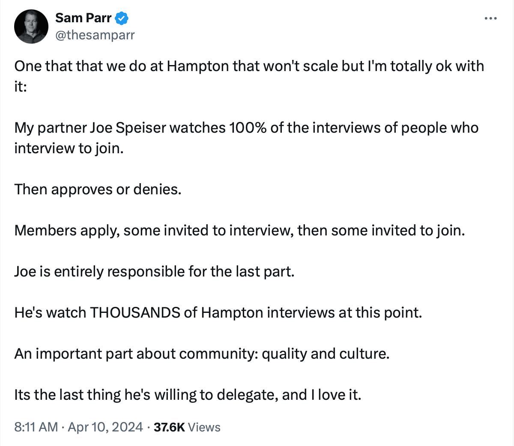The width and height of the screenshot is (514, 446).
Task: Click the Sam Parr display name
Action: [x=83, y=18]
